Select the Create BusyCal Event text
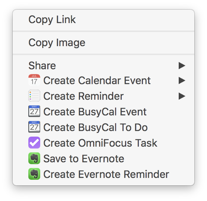Screen dimensions: 207x201 click(95, 112)
